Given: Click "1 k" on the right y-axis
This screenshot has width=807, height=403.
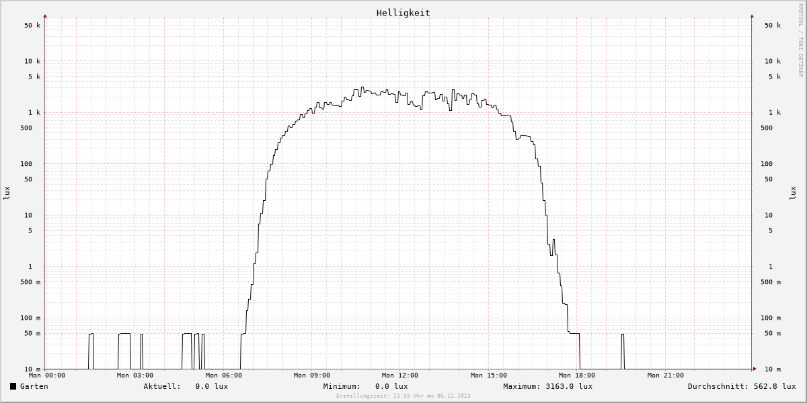Looking at the screenshot, I should (775, 113).
